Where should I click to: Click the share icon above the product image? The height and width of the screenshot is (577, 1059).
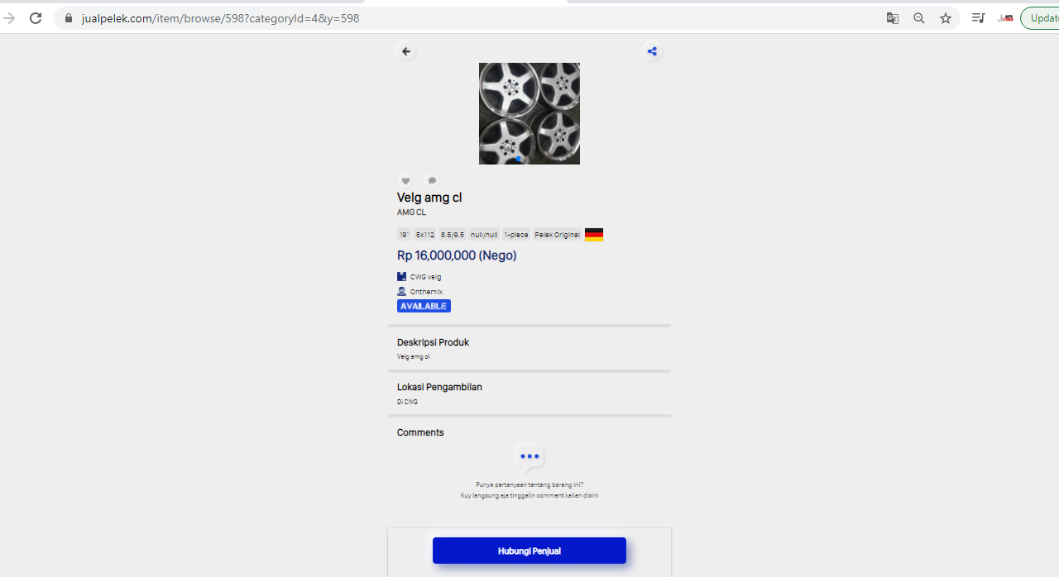point(652,51)
